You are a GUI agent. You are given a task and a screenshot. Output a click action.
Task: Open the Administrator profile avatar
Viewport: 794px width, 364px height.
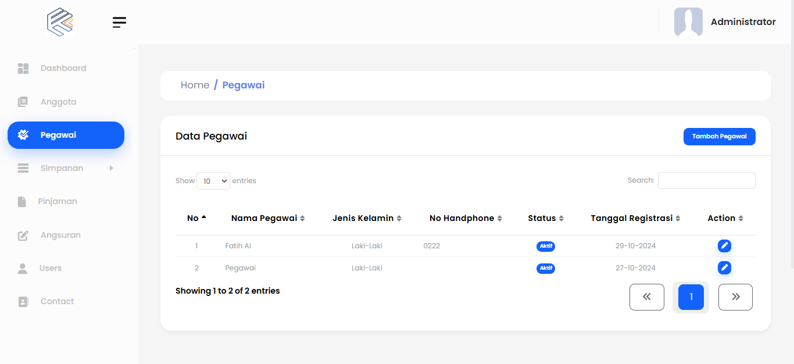click(x=688, y=22)
